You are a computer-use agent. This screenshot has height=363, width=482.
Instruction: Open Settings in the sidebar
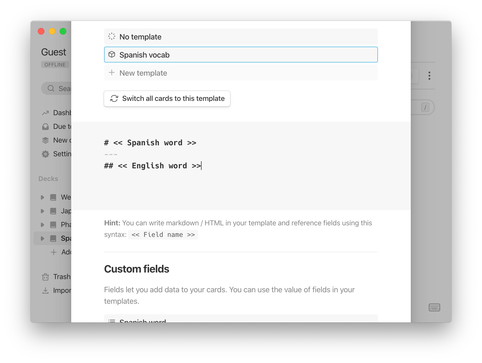click(56, 154)
